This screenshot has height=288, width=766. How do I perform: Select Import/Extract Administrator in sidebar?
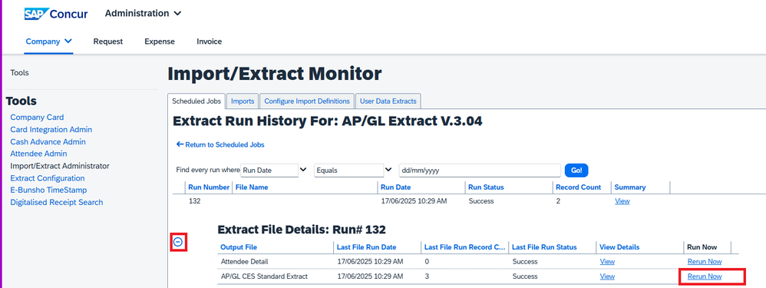pos(60,166)
